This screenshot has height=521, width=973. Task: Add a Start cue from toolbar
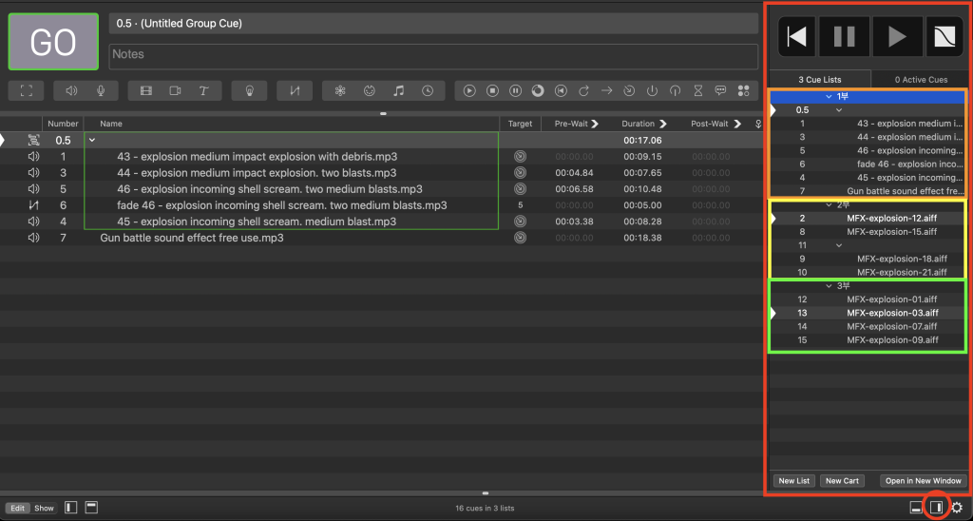coord(469,90)
